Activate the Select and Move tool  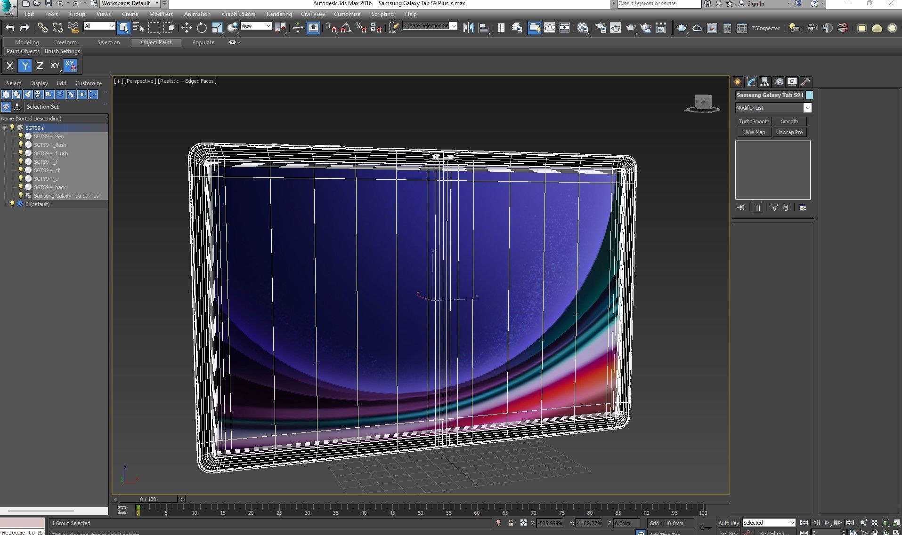[187, 28]
